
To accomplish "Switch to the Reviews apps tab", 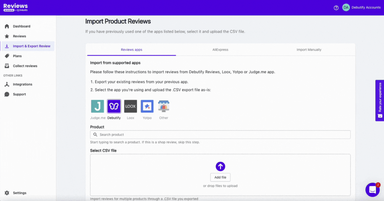I will [x=132, y=50].
